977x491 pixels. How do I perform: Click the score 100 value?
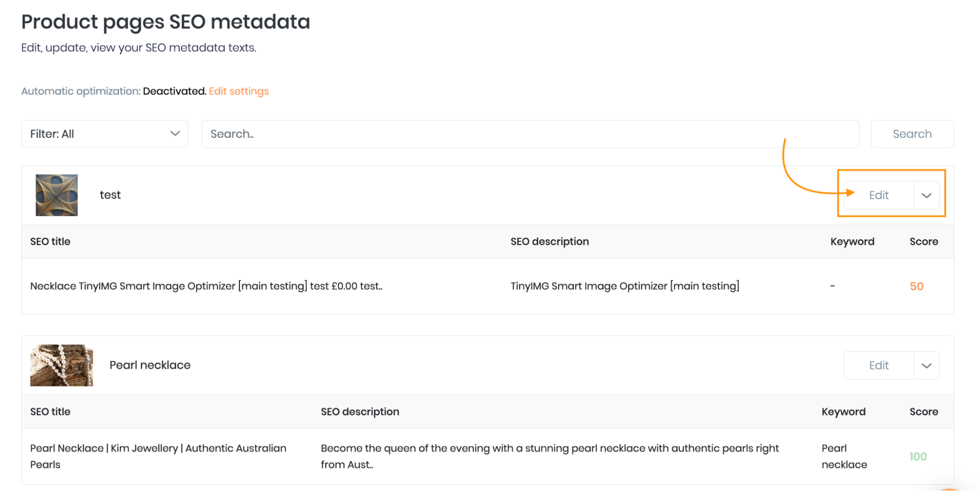tap(918, 457)
